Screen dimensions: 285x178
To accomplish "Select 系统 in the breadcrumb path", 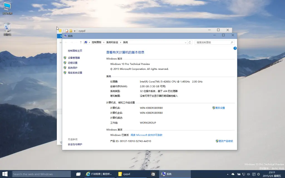I will [126, 42].
